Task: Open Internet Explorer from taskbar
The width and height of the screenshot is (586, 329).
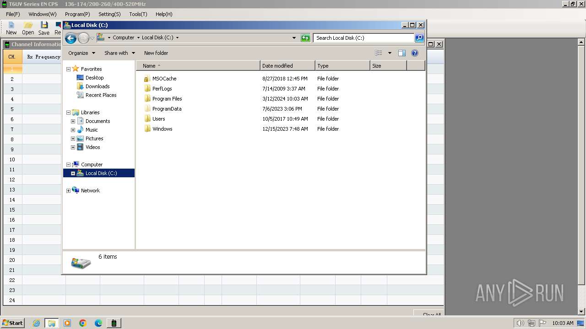Action: tap(36, 323)
